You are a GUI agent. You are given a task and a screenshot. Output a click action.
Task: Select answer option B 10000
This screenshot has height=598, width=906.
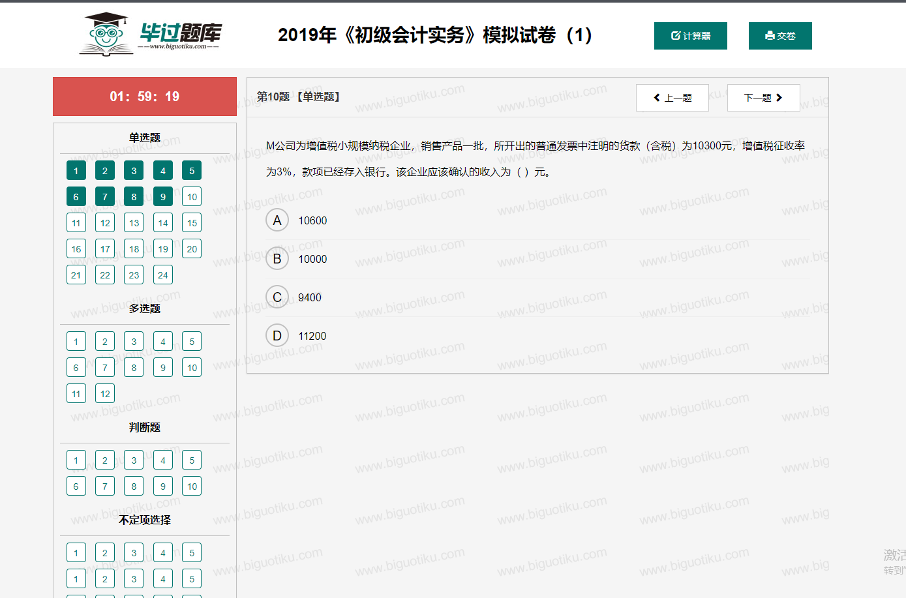[277, 259]
